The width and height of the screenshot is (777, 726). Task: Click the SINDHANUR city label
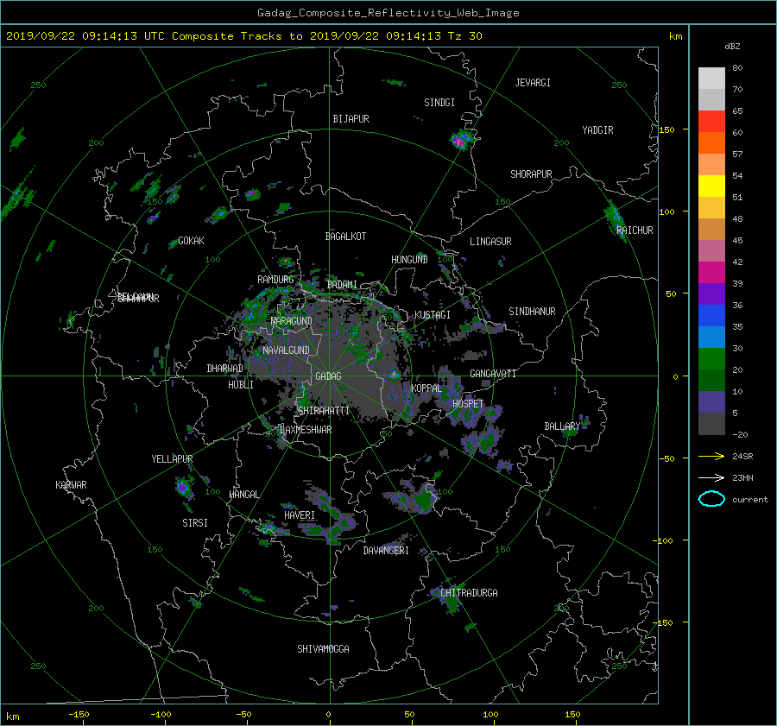pos(532,312)
